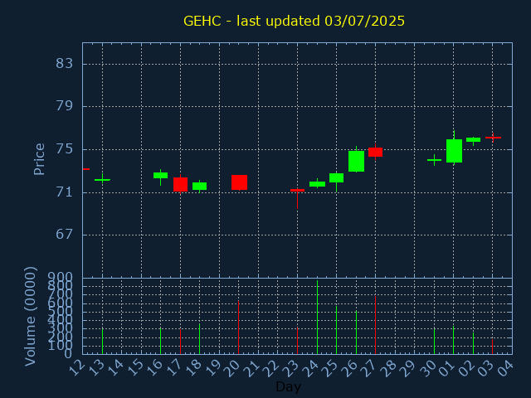Click the green volume bar for day 16
Image resolution: width=531 pixels, height=398 pixels.
(160, 341)
